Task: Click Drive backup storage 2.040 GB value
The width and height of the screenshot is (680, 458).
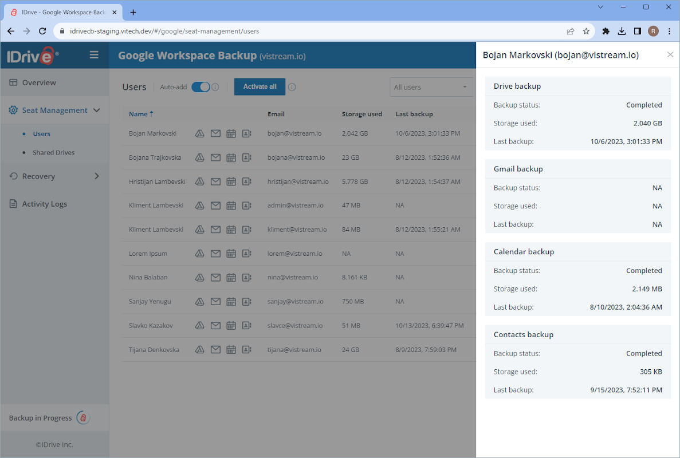Action: (647, 123)
